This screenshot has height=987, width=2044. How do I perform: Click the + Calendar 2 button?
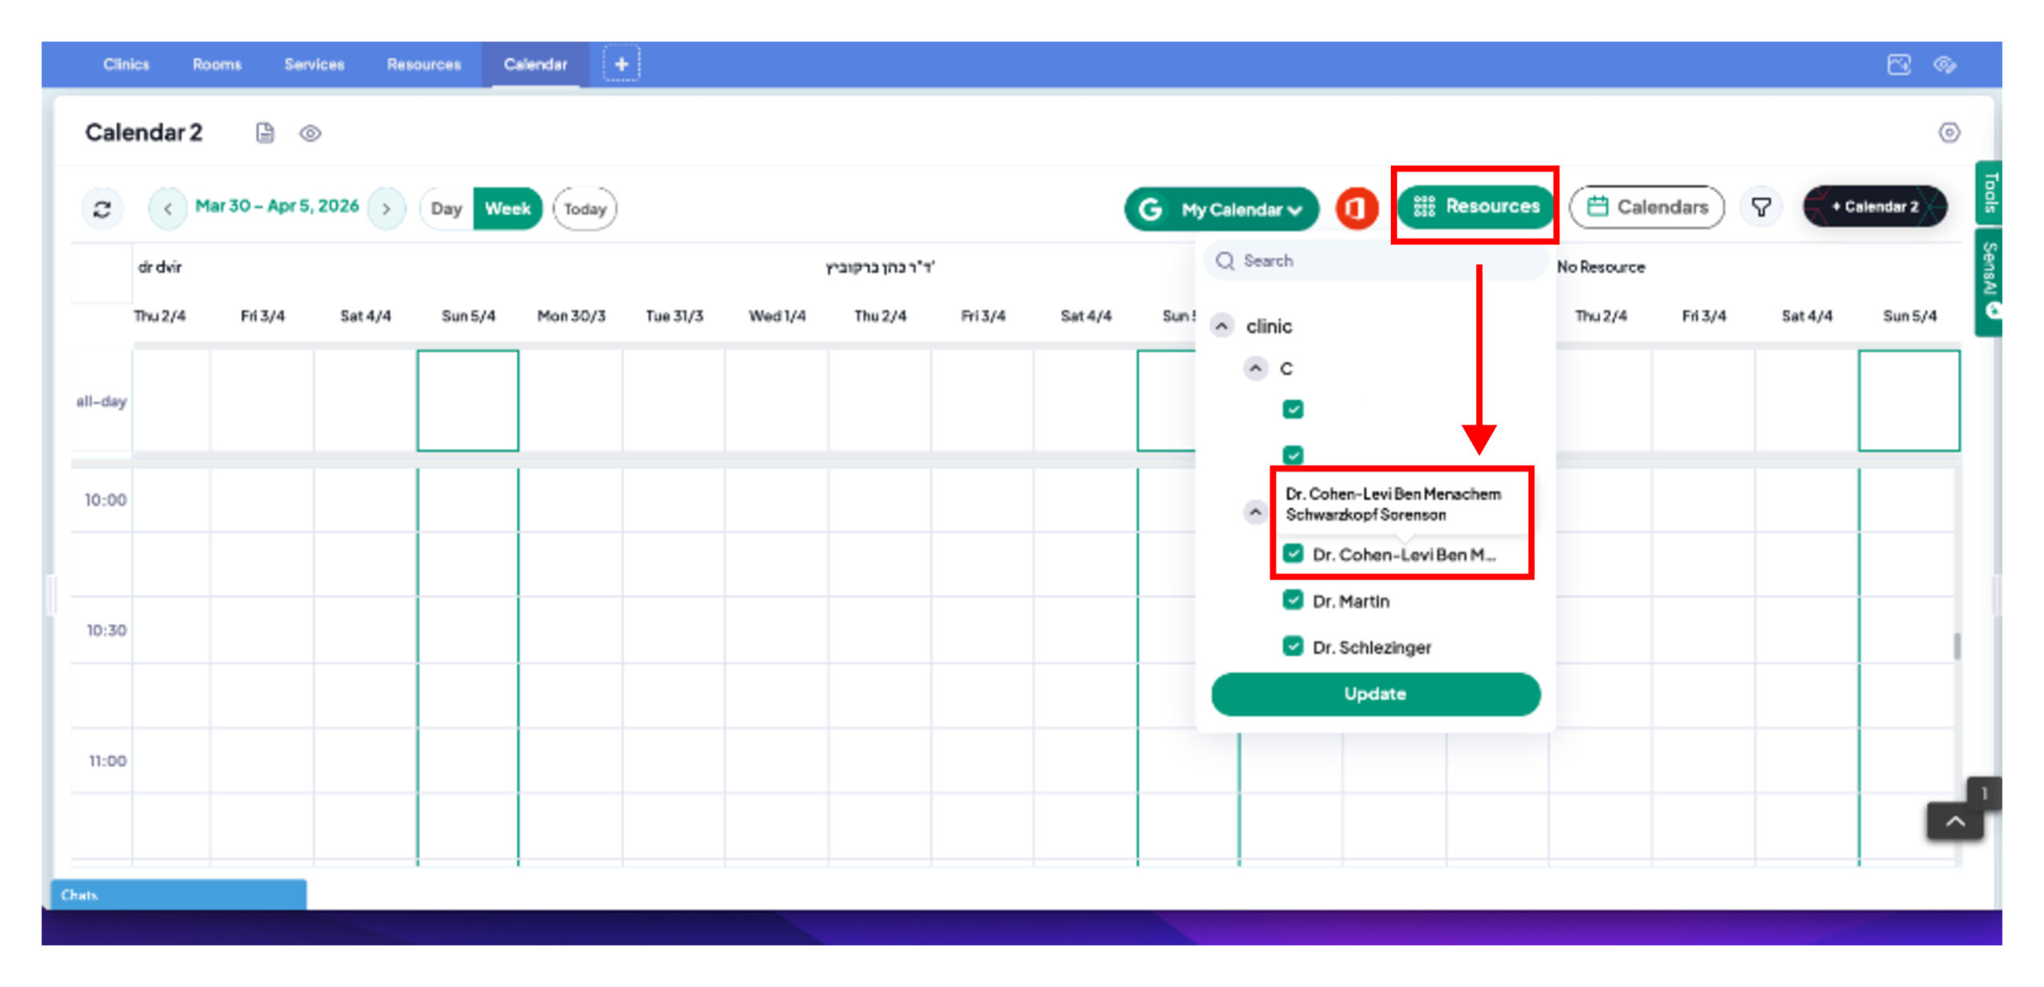pos(1874,207)
